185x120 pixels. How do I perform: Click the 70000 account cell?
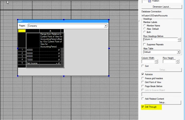point(33,60)
